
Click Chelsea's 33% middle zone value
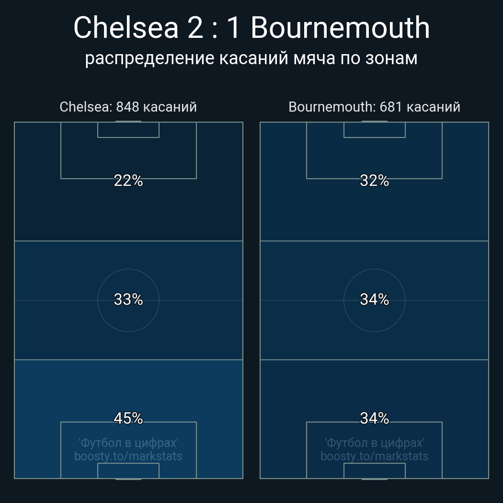pyautogui.click(x=128, y=299)
